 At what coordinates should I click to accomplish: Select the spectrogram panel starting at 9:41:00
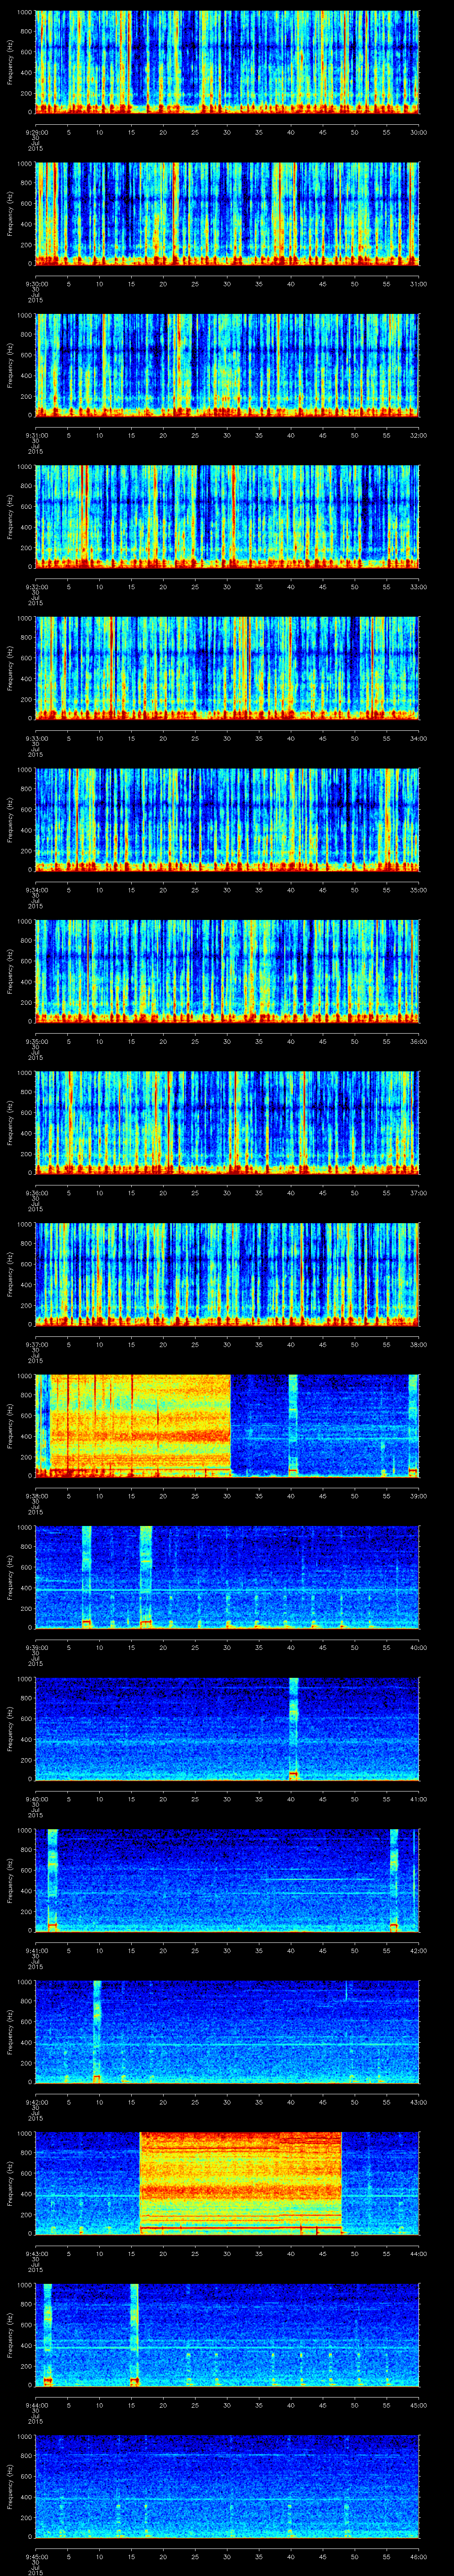pyautogui.click(x=227, y=1879)
